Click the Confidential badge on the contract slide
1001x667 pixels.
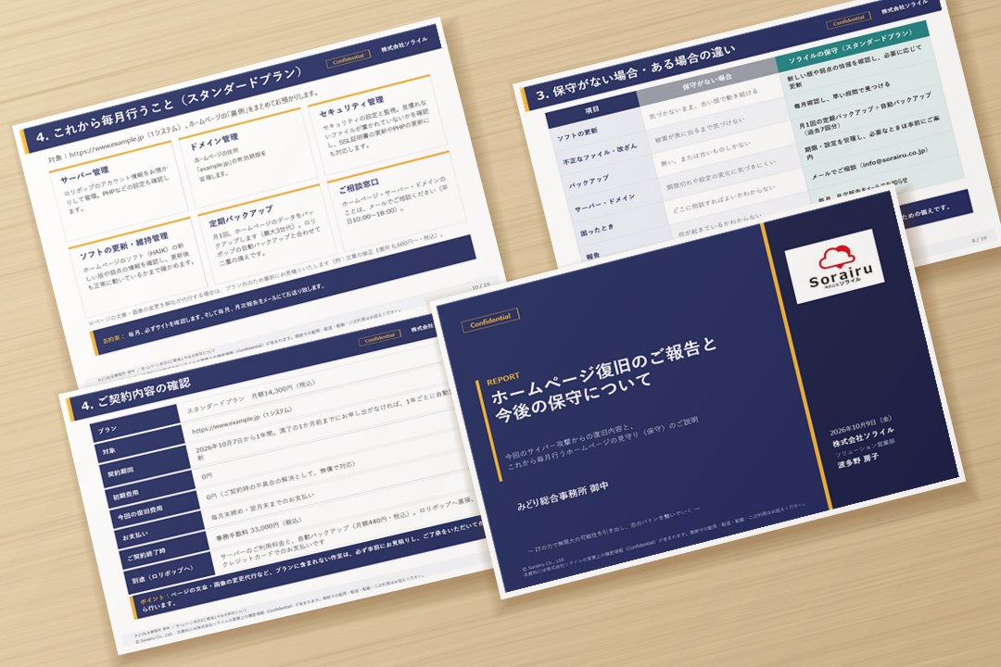coord(379,337)
